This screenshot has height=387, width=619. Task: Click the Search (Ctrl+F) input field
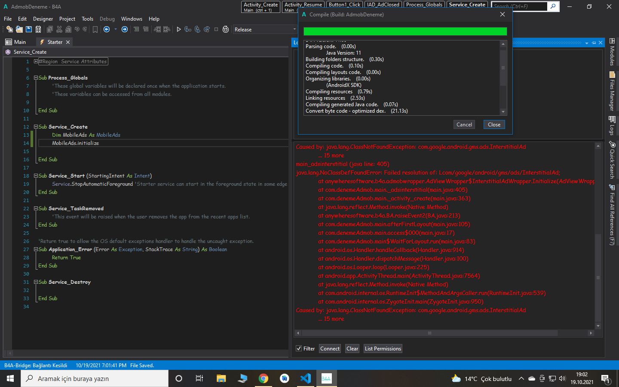click(520, 6)
